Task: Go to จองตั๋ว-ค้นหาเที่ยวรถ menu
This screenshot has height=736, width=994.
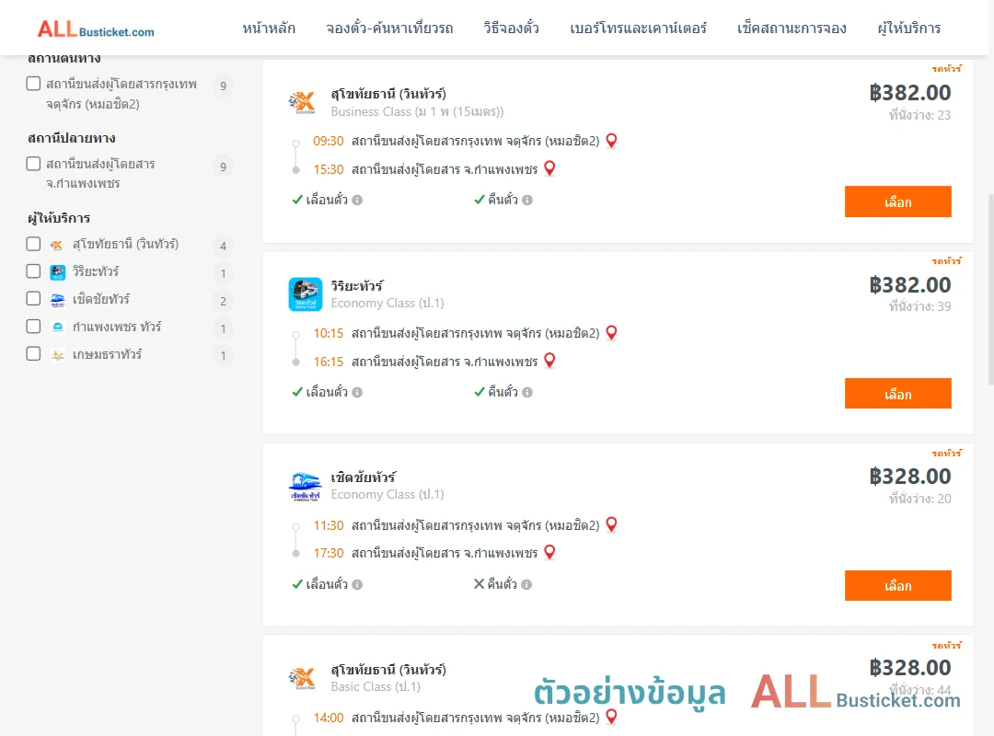Action: coord(389,28)
